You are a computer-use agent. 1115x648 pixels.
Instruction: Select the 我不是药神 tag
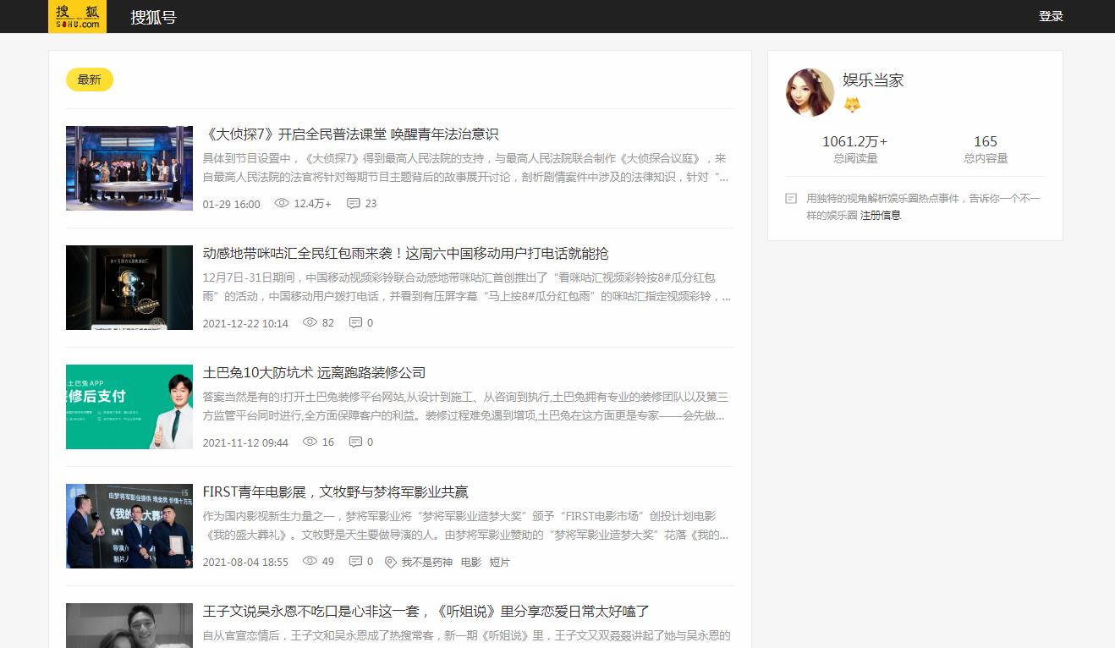[x=426, y=562]
